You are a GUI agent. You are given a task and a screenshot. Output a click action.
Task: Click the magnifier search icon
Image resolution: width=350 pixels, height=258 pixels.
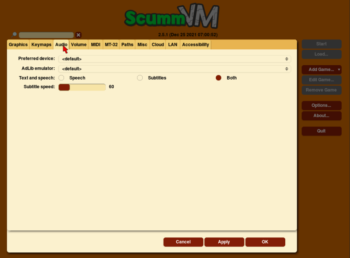click(14, 35)
